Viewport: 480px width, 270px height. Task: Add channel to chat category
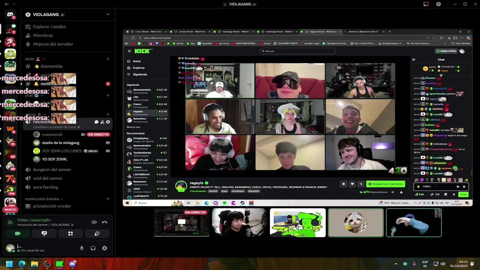[108, 96]
